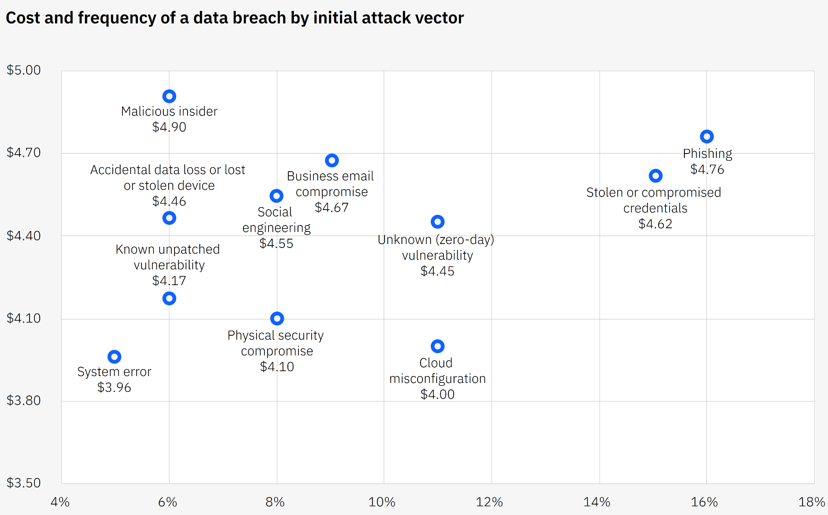Click the $5.00 y-axis tick label

24,70
